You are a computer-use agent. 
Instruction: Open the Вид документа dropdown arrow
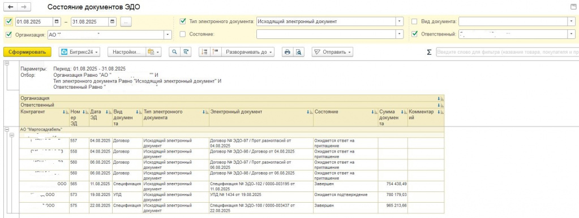coord(571,21)
